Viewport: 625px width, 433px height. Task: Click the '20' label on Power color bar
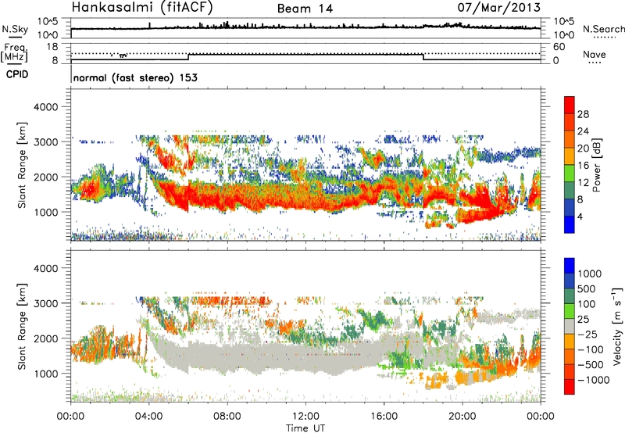[x=583, y=149]
